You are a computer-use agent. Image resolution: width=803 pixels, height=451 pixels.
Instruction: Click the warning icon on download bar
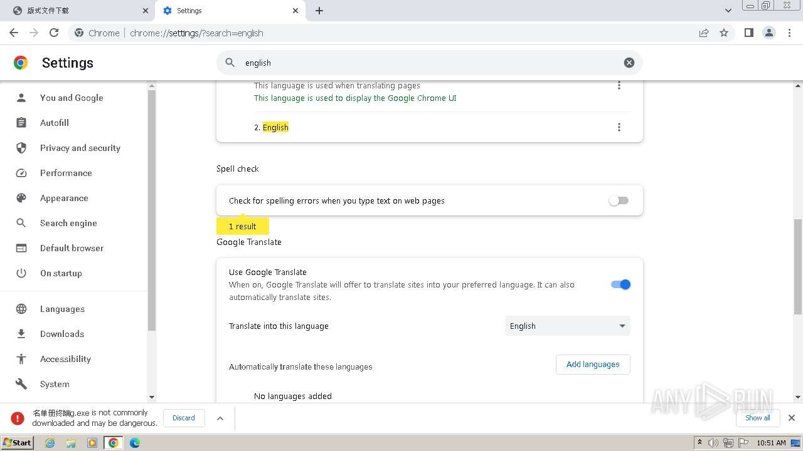click(18, 418)
